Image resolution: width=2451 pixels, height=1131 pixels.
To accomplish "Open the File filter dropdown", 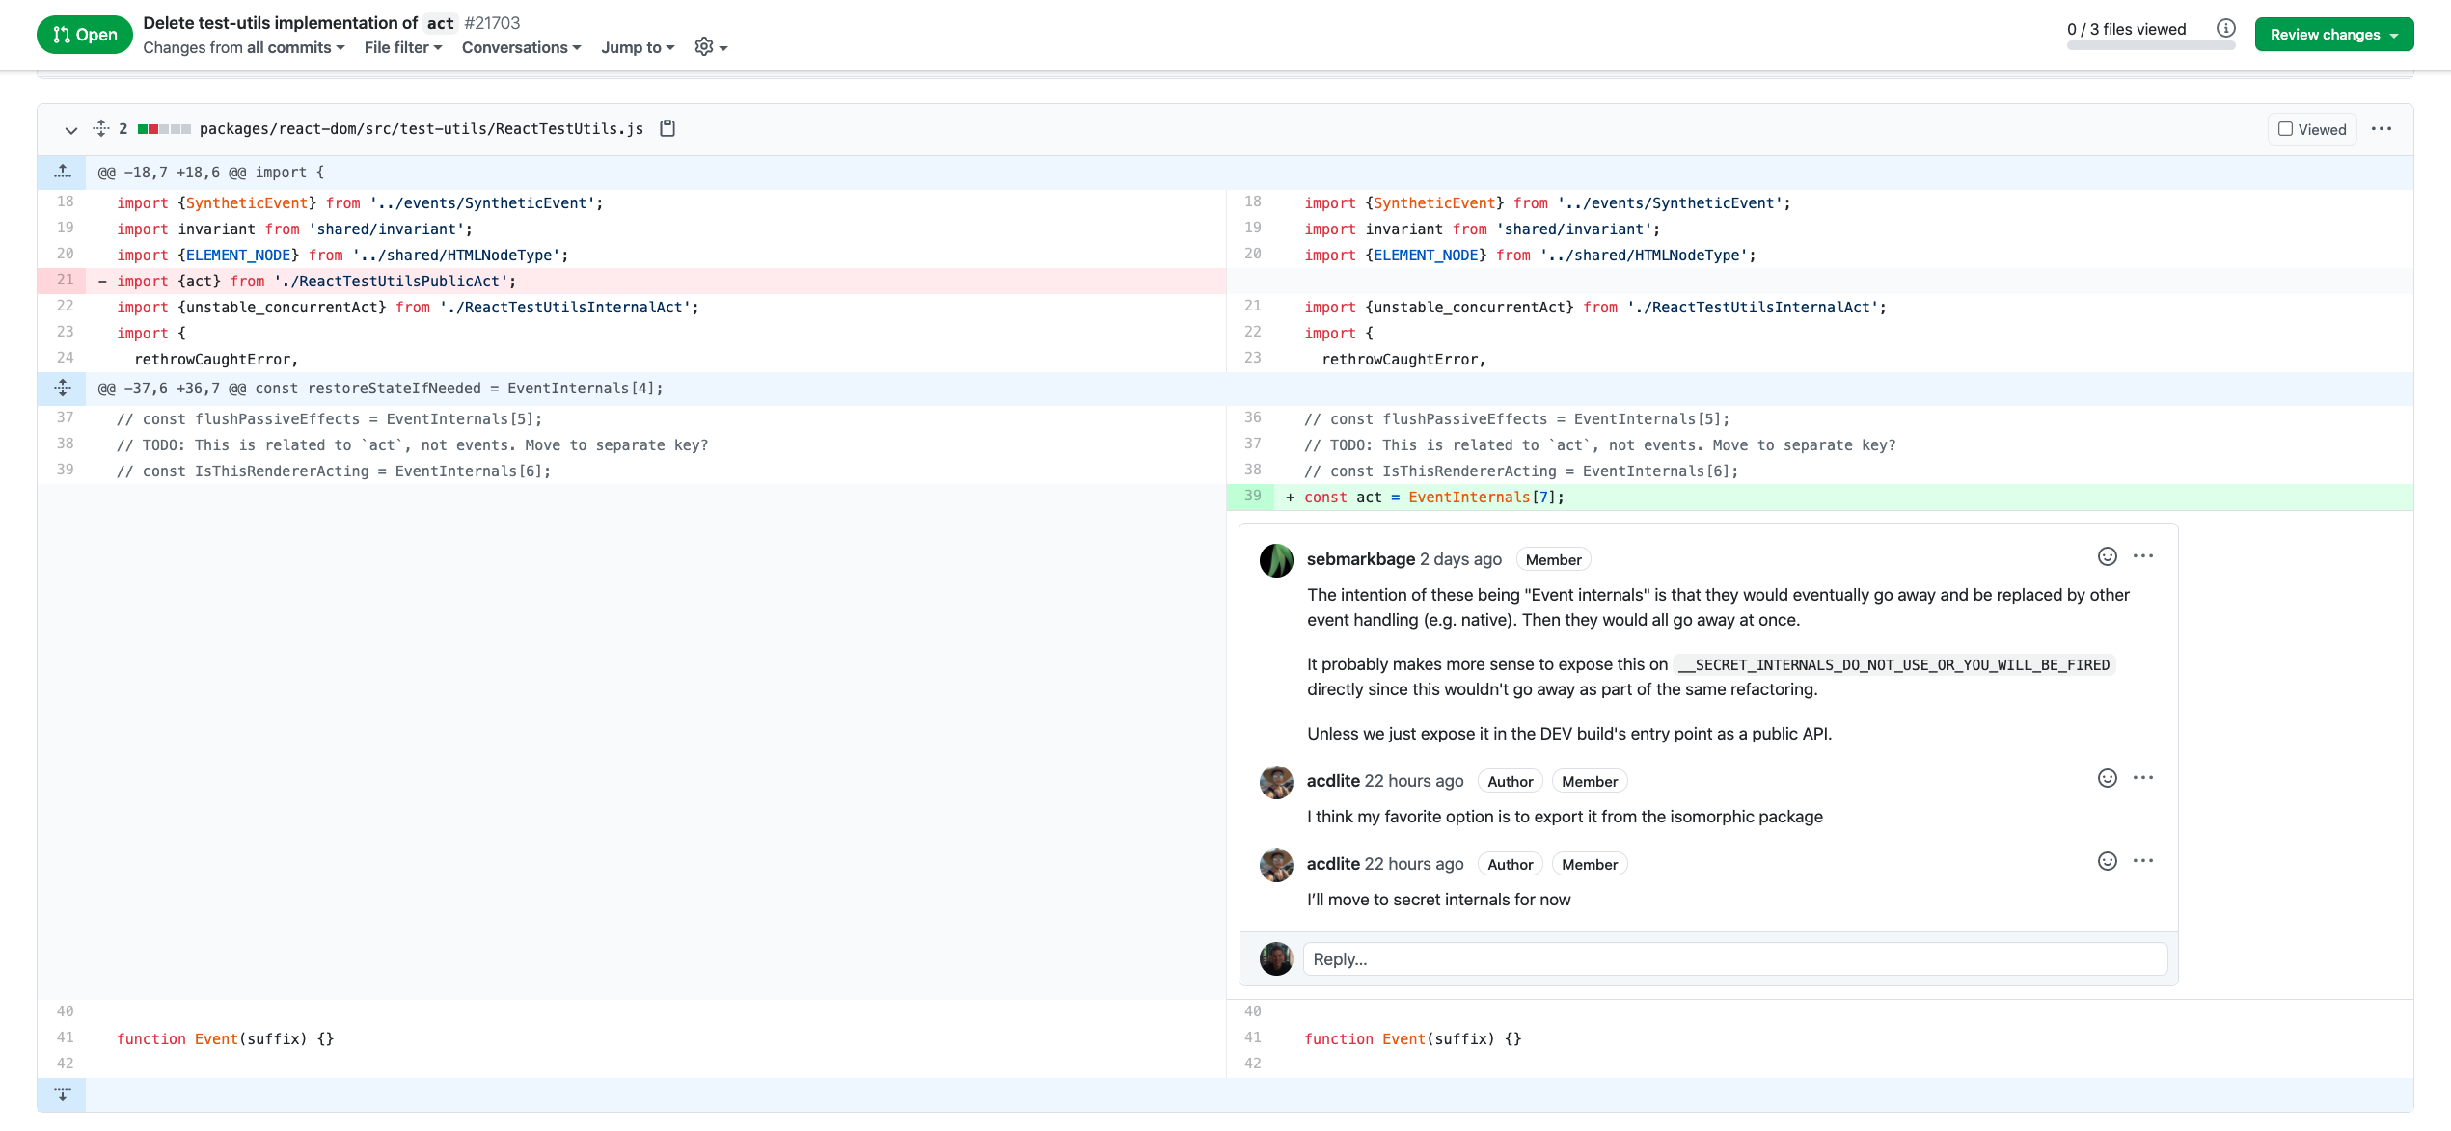I will tap(402, 47).
